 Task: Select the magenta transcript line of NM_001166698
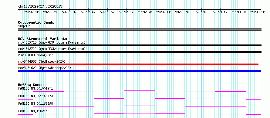coord(140,106)
